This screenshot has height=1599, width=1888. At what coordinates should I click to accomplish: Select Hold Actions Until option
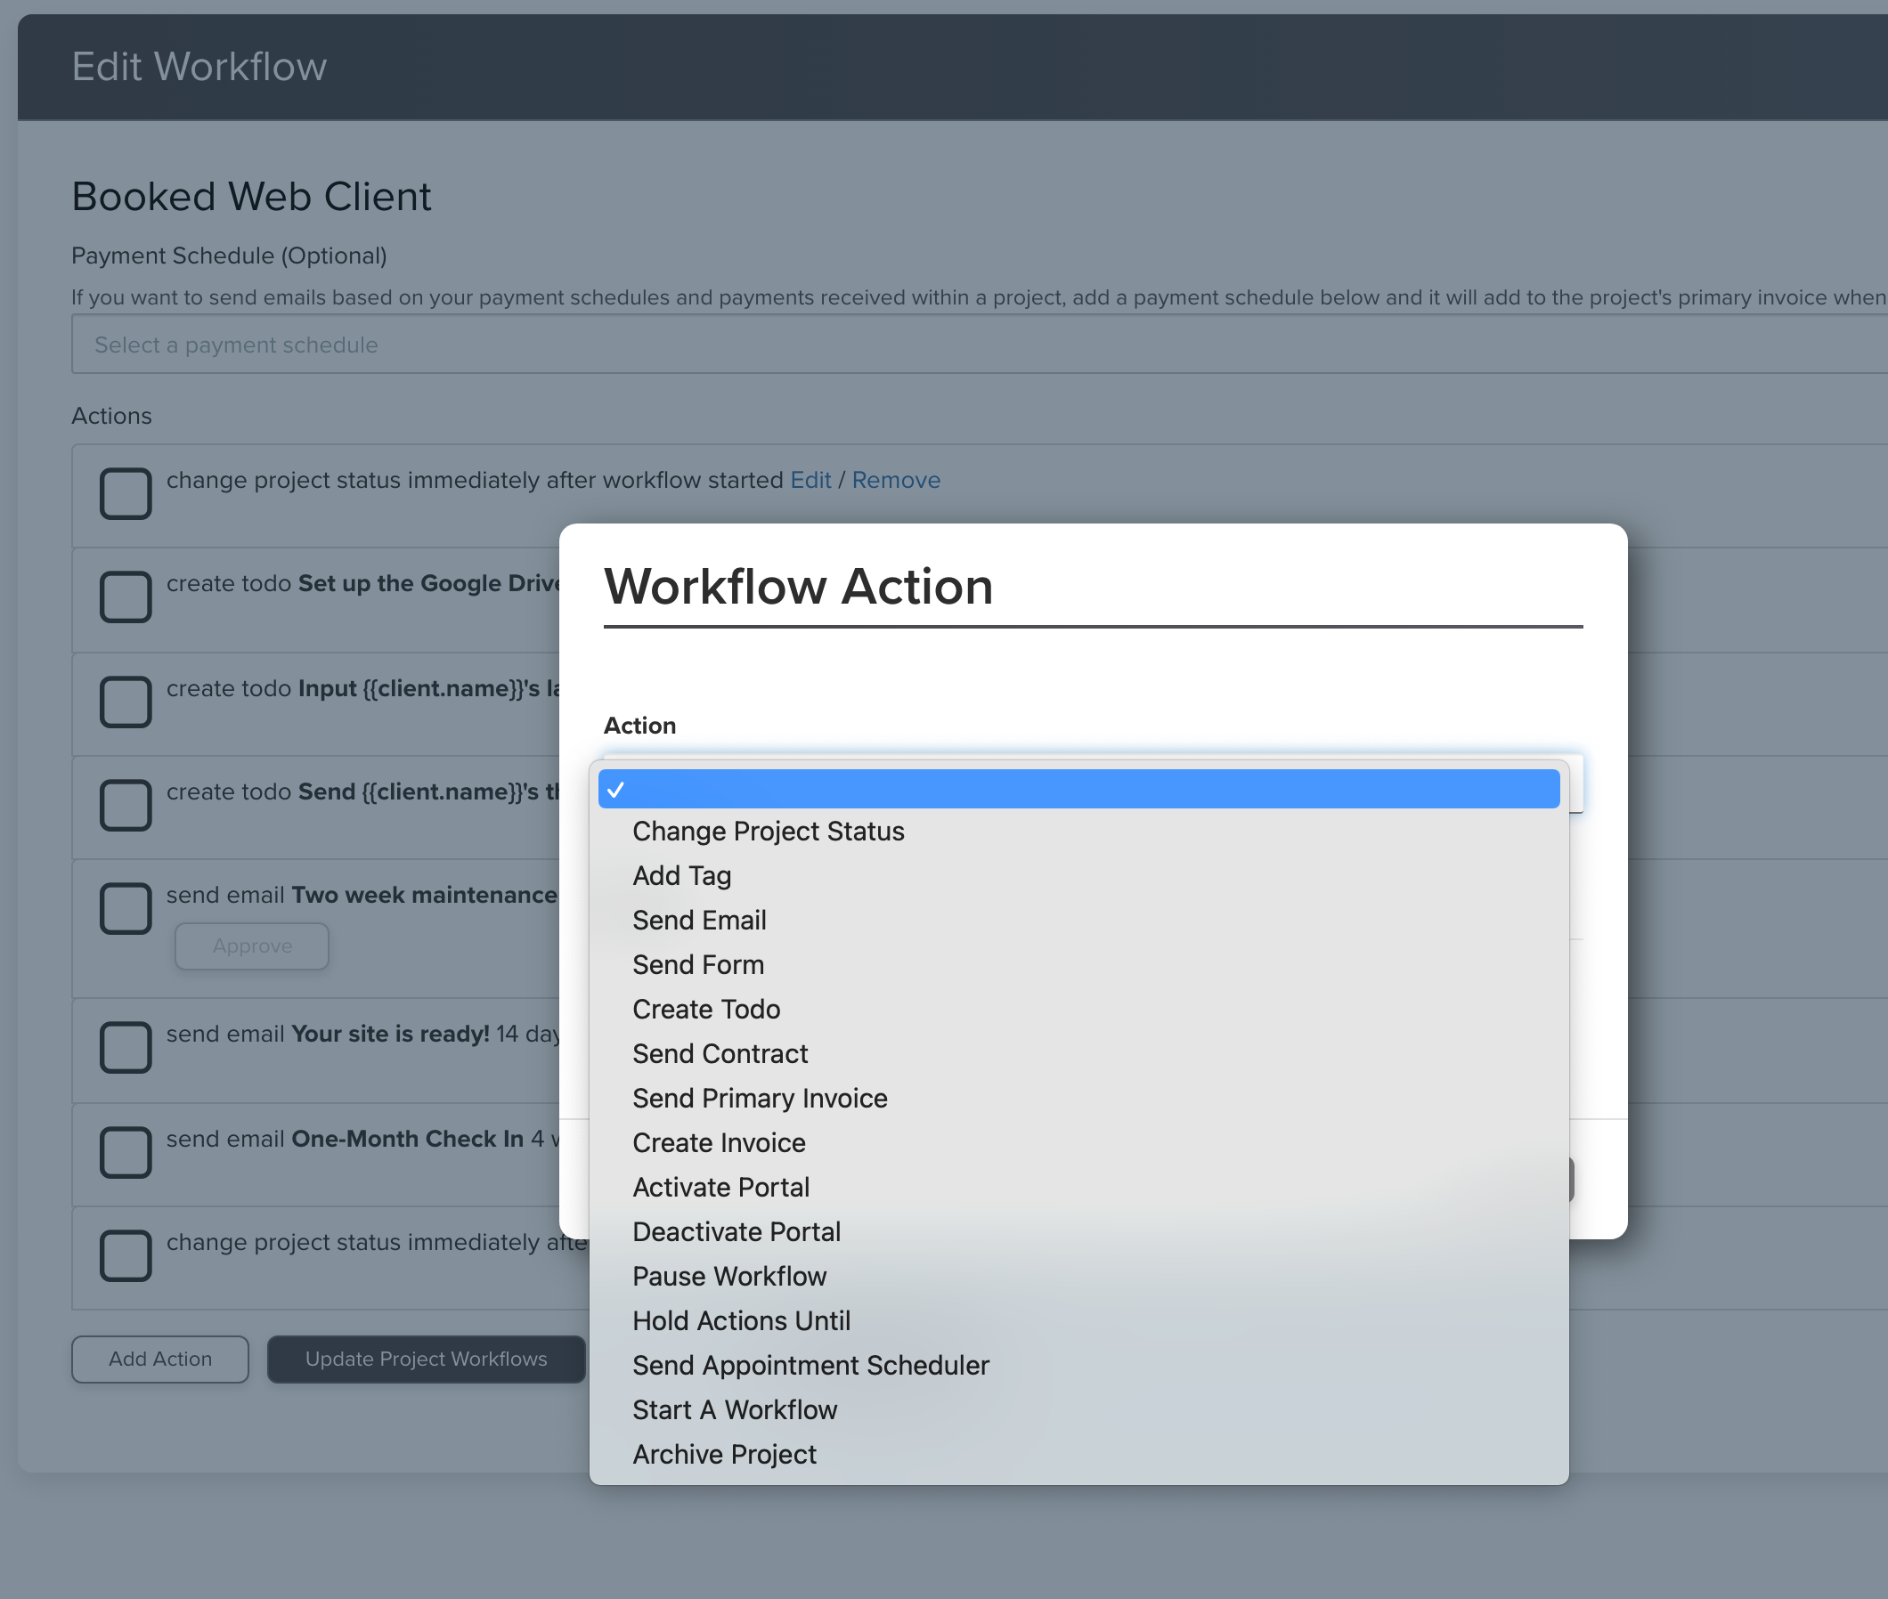(742, 1320)
